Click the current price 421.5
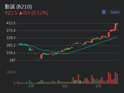Screen dimensions: 124x93 coord(11,13)
